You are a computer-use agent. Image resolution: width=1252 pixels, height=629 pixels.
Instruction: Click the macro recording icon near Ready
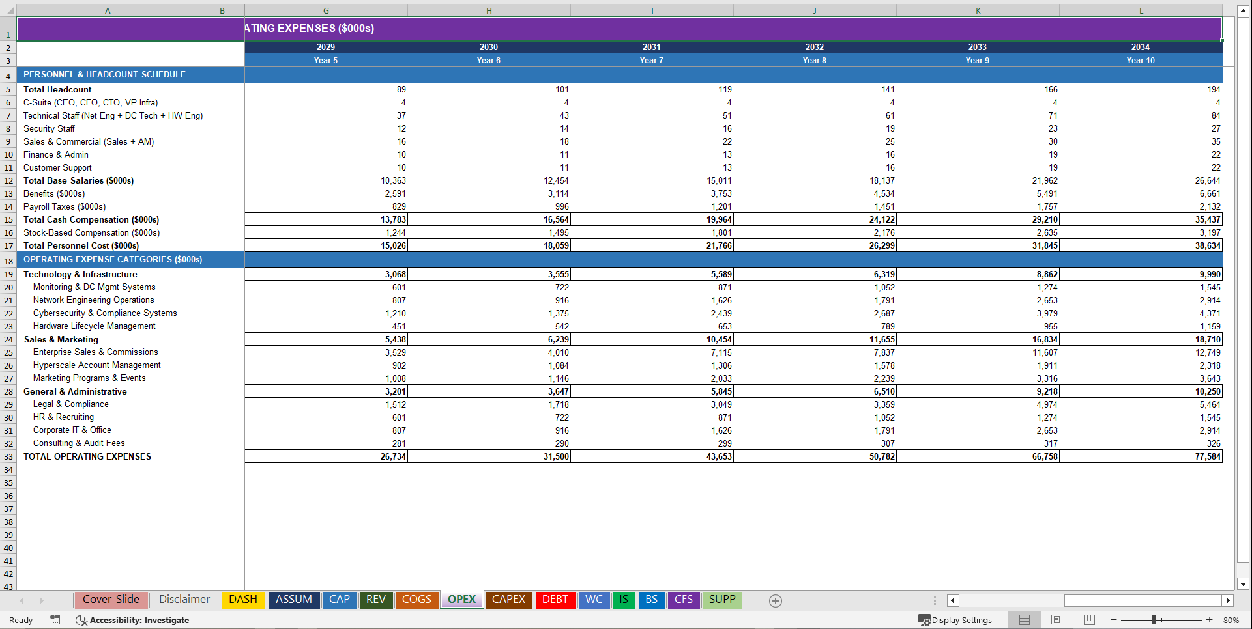(55, 620)
